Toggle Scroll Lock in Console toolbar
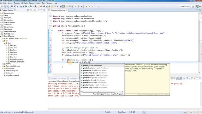Image resolution: width=202 pixels, height=114 pixels. click(x=171, y=78)
